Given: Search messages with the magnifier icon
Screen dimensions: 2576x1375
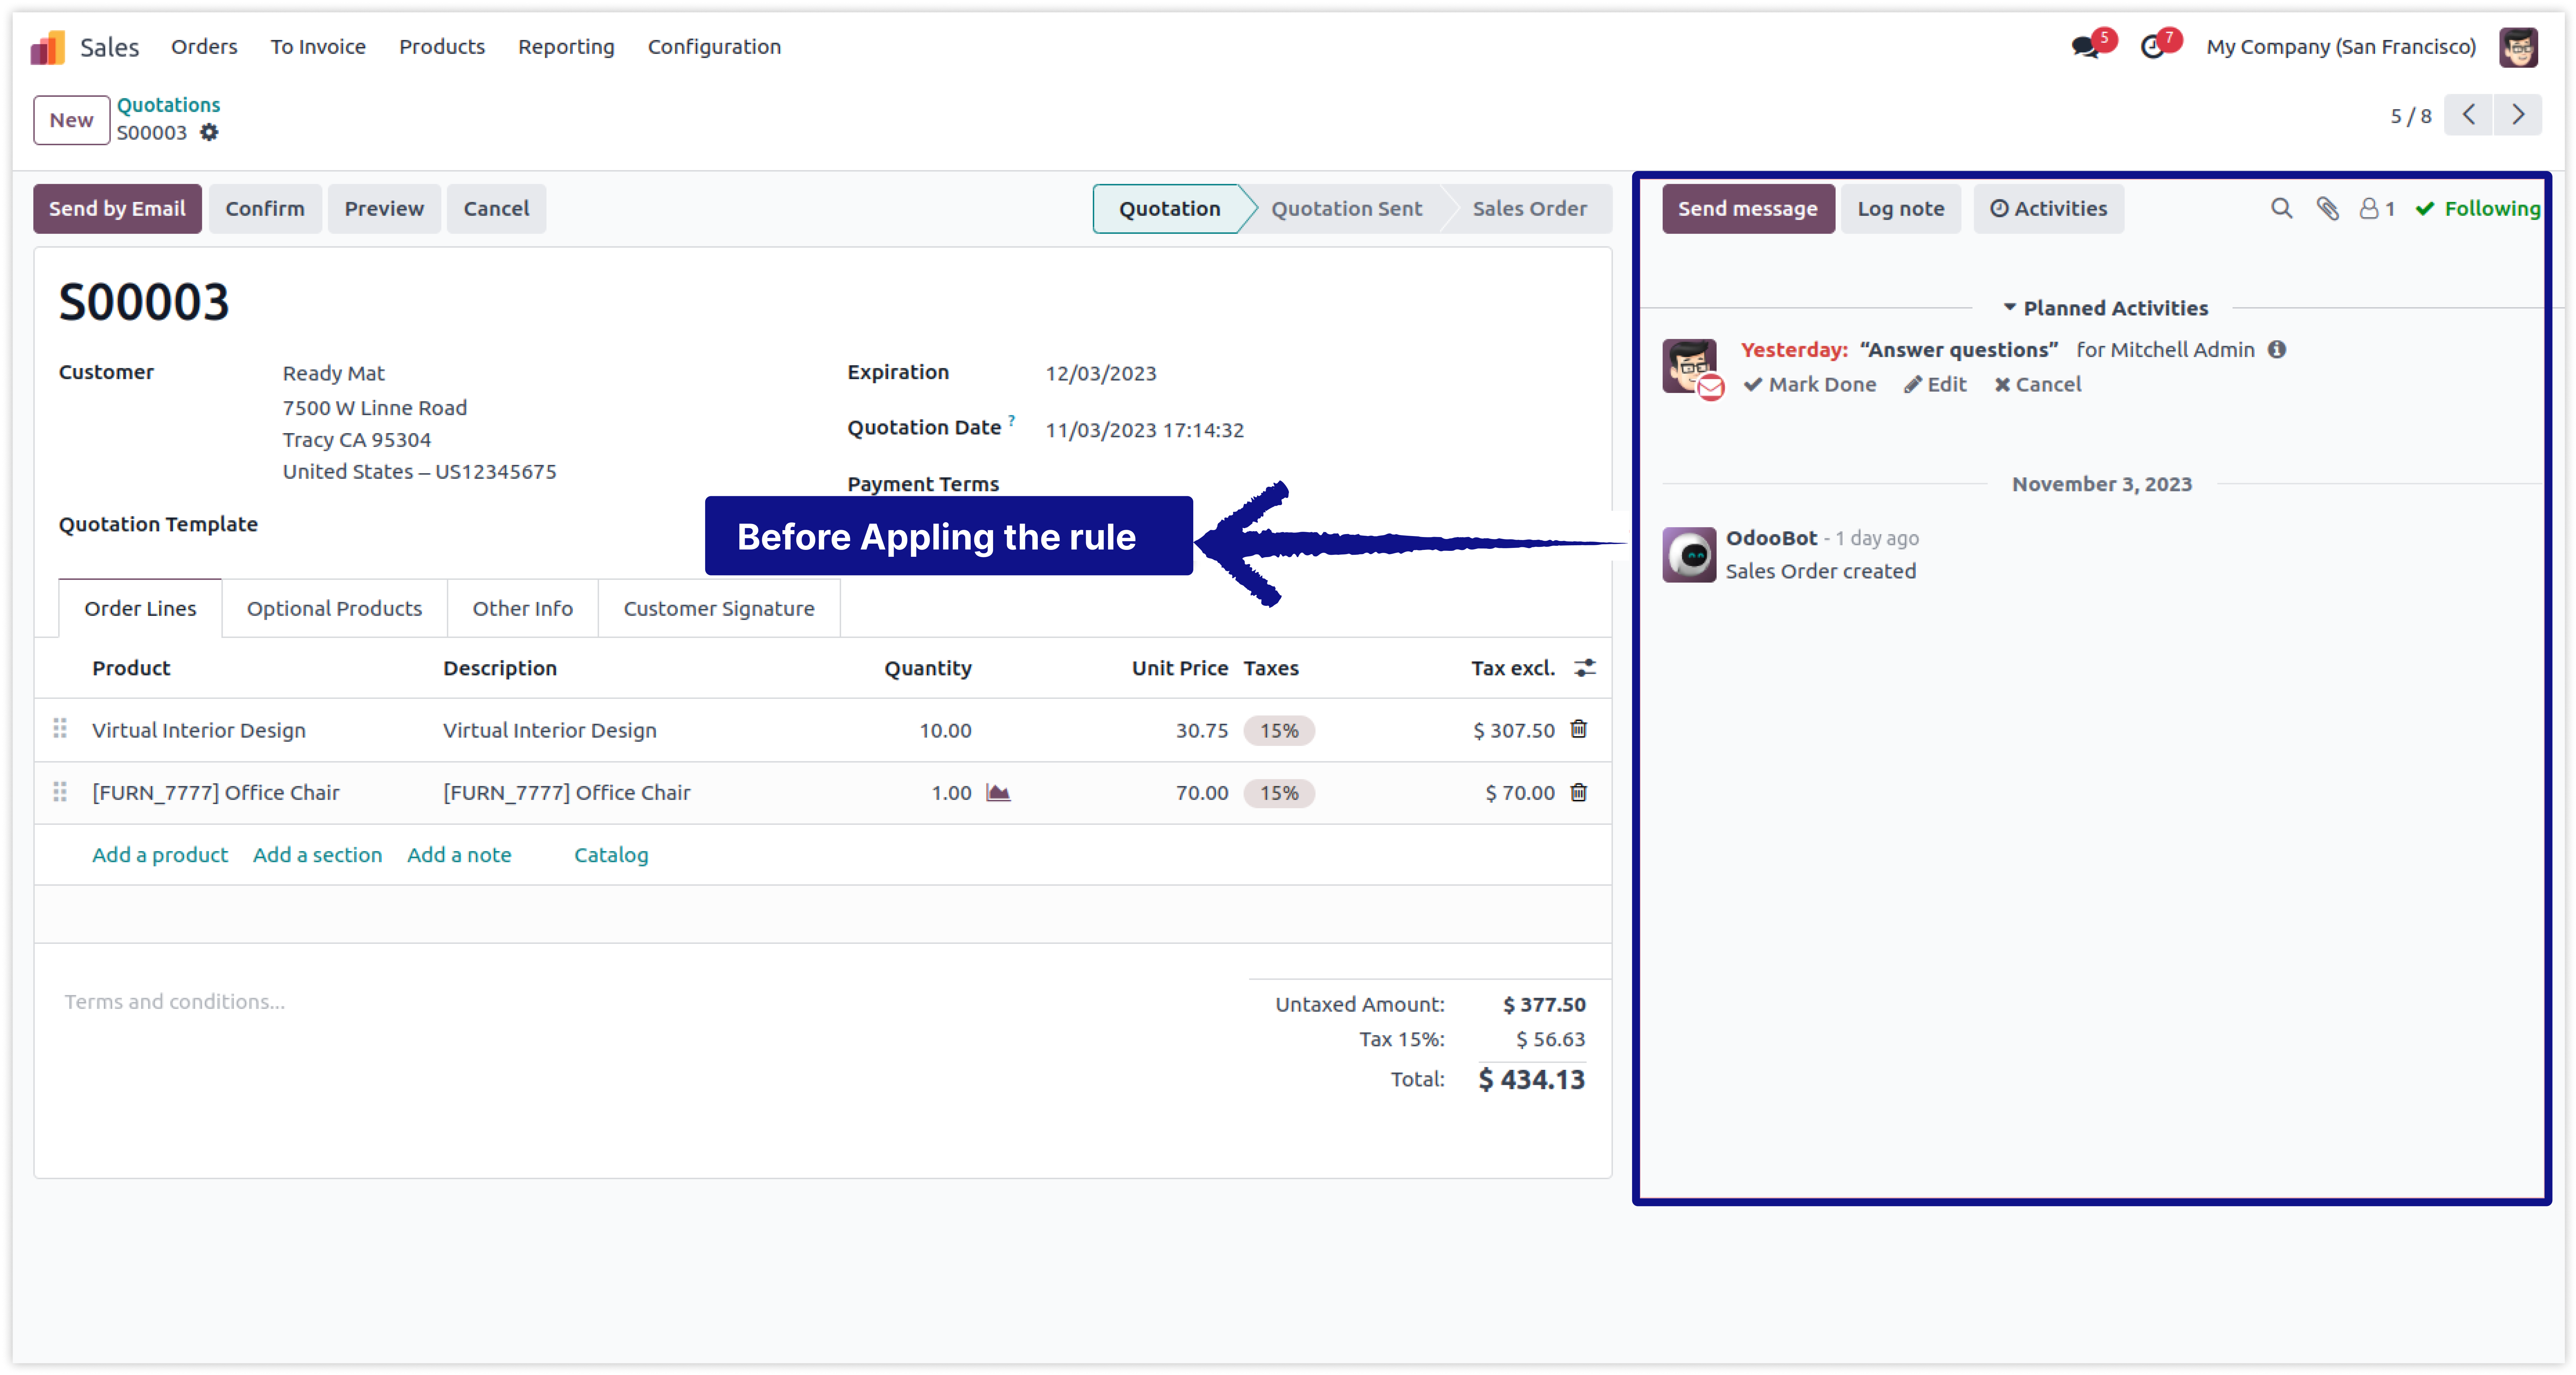Looking at the screenshot, I should click(x=2281, y=208).
